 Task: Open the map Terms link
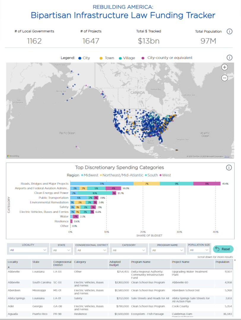coord(227,156)
